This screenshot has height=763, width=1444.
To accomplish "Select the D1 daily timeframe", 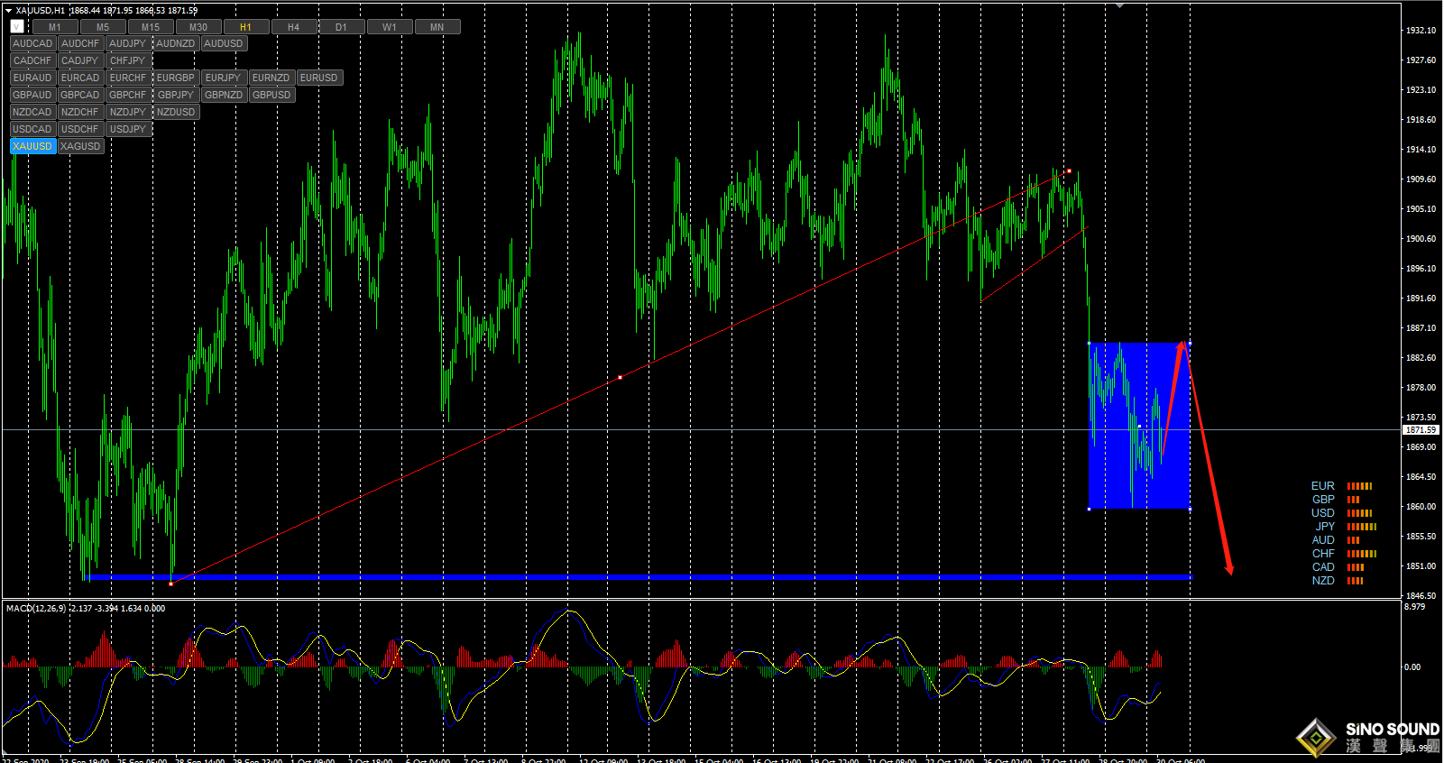I will click(341, 27).
